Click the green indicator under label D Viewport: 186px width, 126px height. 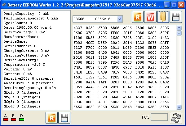tap(22, 120)
